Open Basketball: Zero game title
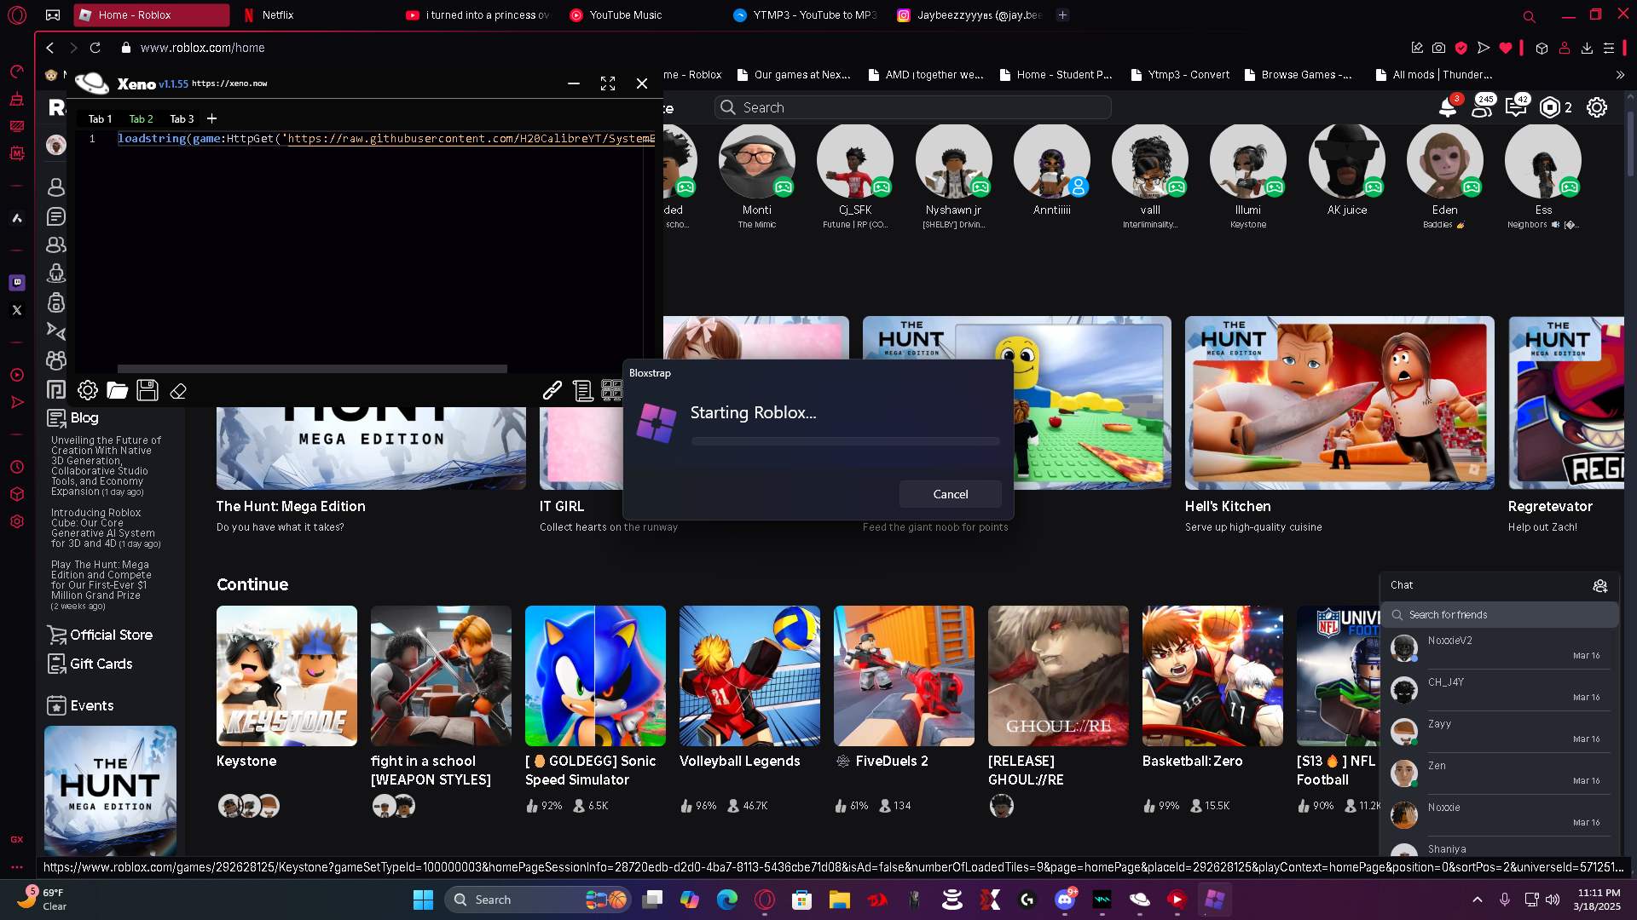This screenshot has height=920, width=1637. pyautogui.click(x=1192, y=761)
